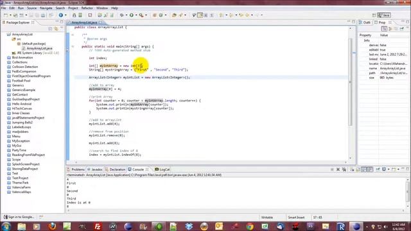Open the Debug configurations dropdown arrow

(127, 15)
